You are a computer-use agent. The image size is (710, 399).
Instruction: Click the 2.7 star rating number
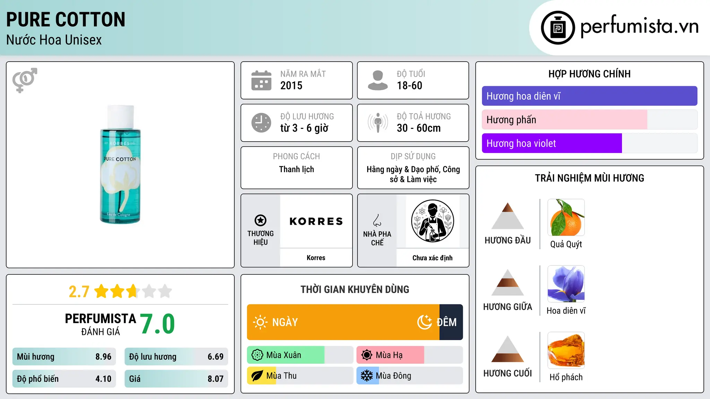[79, 292]
